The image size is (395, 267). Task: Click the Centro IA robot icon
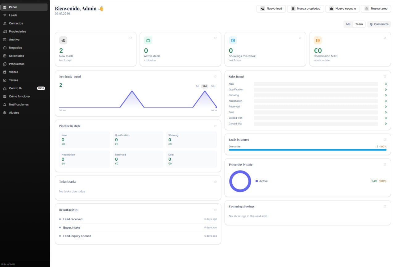click(5, 88)
